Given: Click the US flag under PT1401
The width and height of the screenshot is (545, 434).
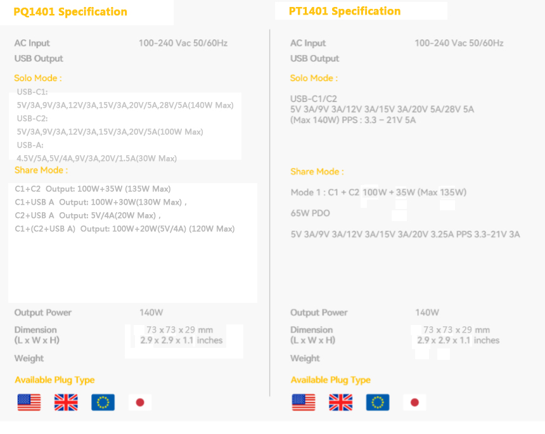Looking at the screenshot, I should (304, 402).
